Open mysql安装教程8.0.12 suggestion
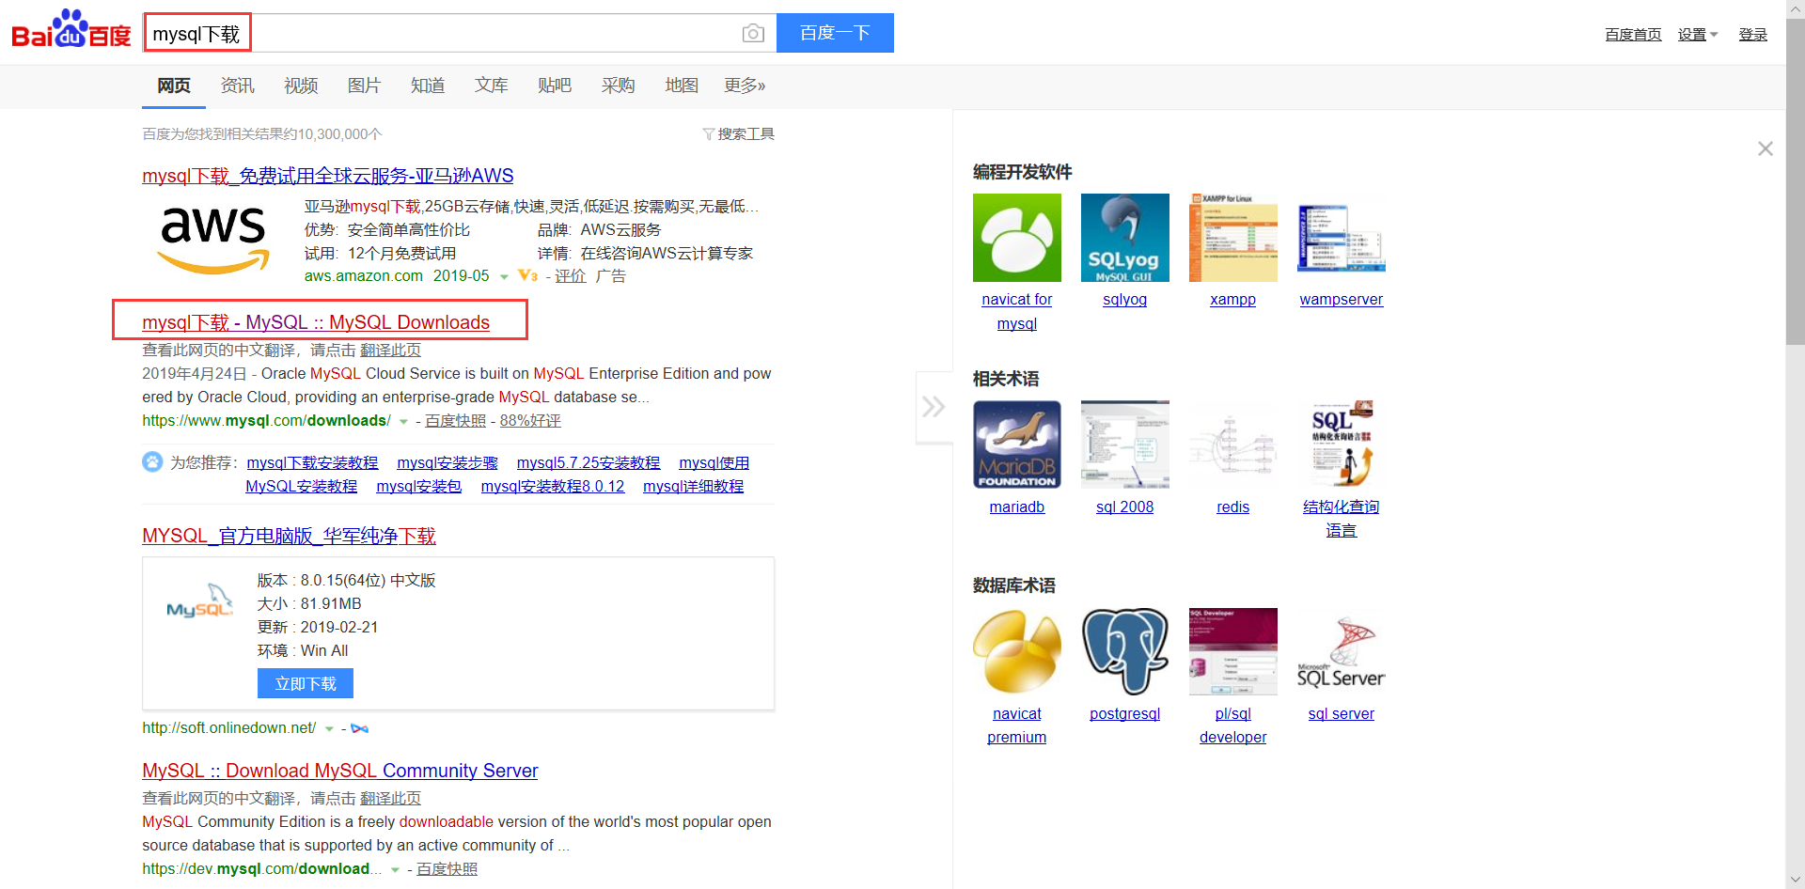The height and width of the screenshot is (889, 1805). 553,486
